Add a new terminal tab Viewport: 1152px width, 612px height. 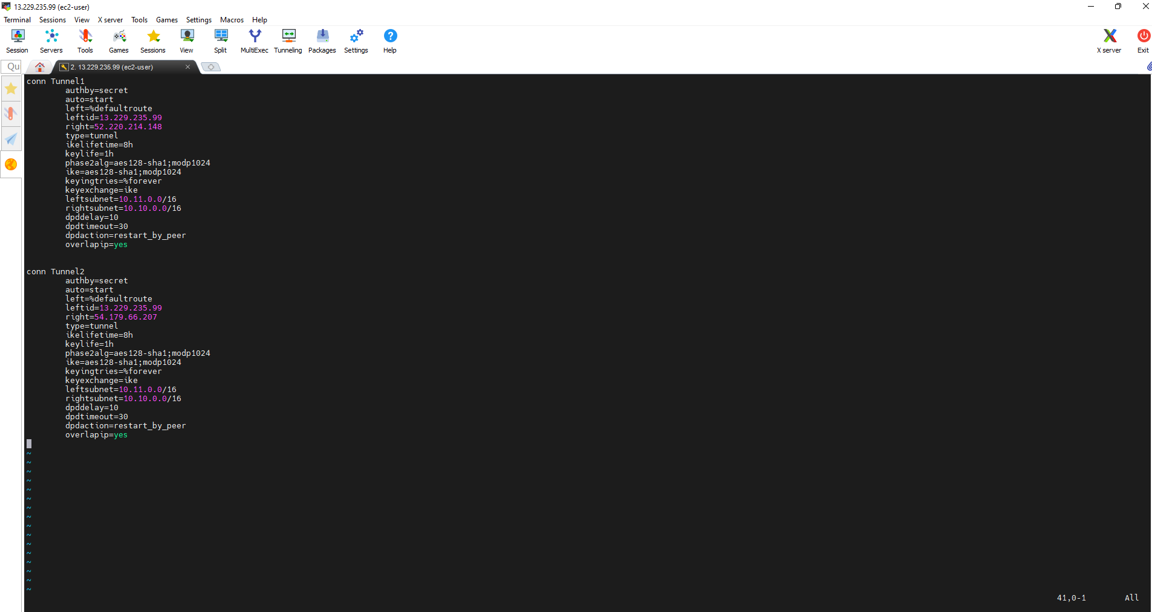pyautogui.click(x=210, y=67)
